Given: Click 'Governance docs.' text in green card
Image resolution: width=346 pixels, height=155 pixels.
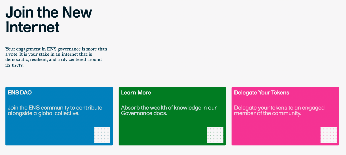Looking at the screenshot, I should [144, 113].
